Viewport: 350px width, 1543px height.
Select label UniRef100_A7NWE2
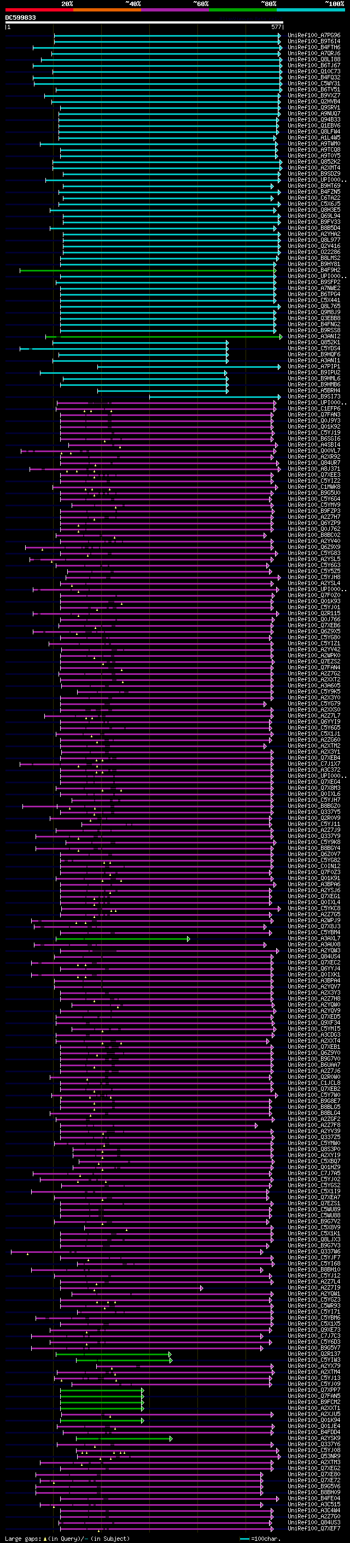point(314,288)
